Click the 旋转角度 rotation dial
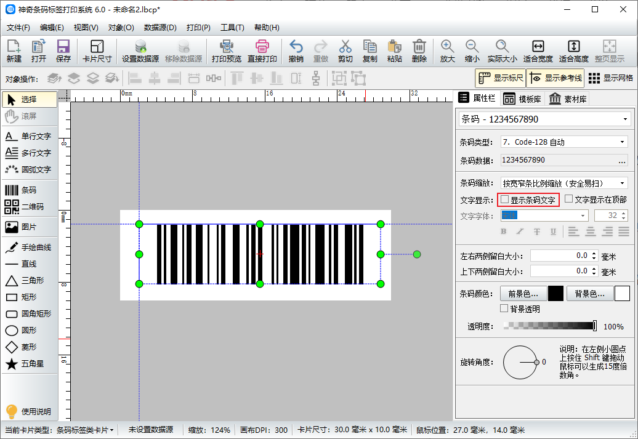Screen dimensions: 638x439 tap(520, 362)
